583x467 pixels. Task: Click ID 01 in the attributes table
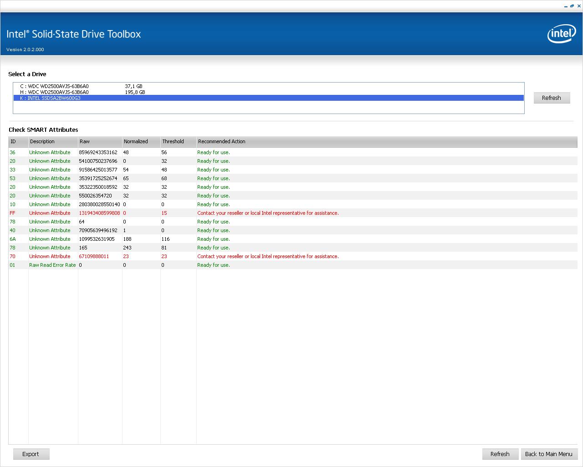[12, 265]
